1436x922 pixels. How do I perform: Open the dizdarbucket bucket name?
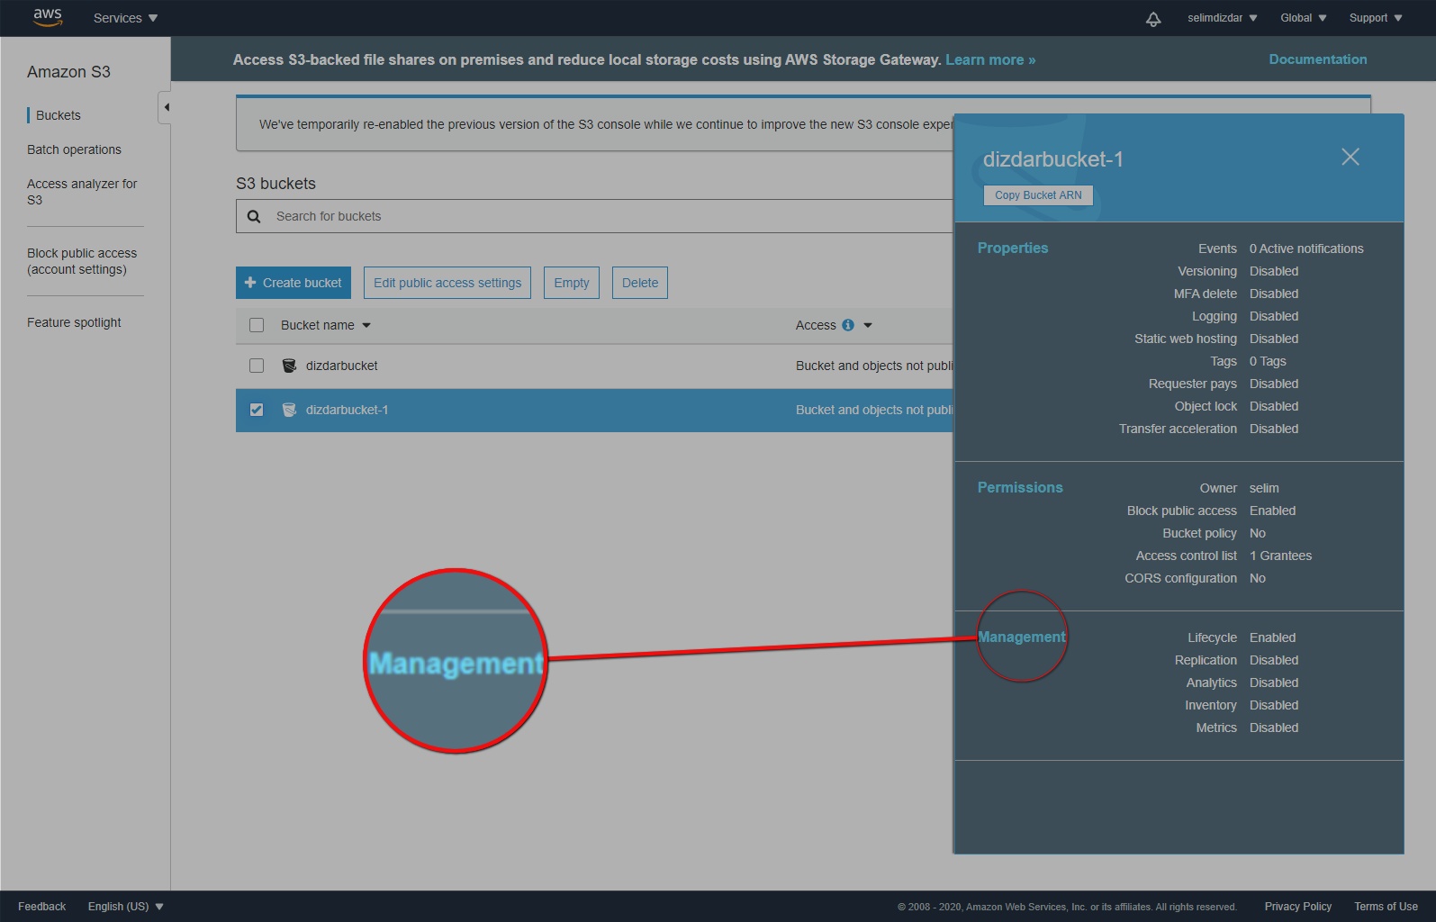[x=341, y=366]
